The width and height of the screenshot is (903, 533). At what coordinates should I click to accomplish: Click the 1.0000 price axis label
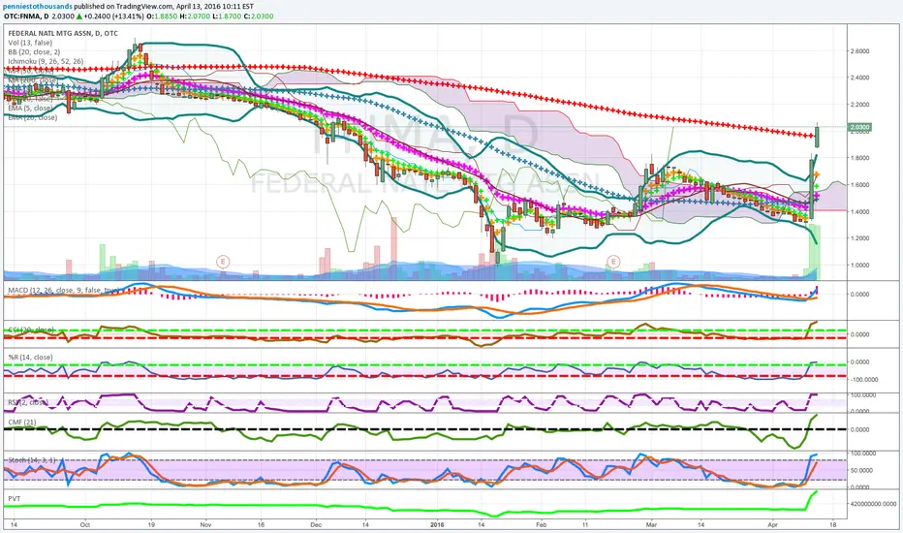[859, 266]
